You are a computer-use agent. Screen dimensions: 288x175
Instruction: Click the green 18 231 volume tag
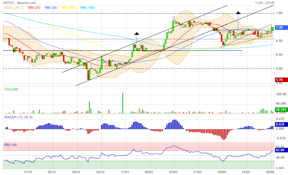click(281, 110)
